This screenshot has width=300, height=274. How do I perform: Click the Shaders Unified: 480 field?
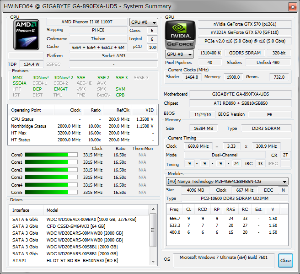point(268,62)
